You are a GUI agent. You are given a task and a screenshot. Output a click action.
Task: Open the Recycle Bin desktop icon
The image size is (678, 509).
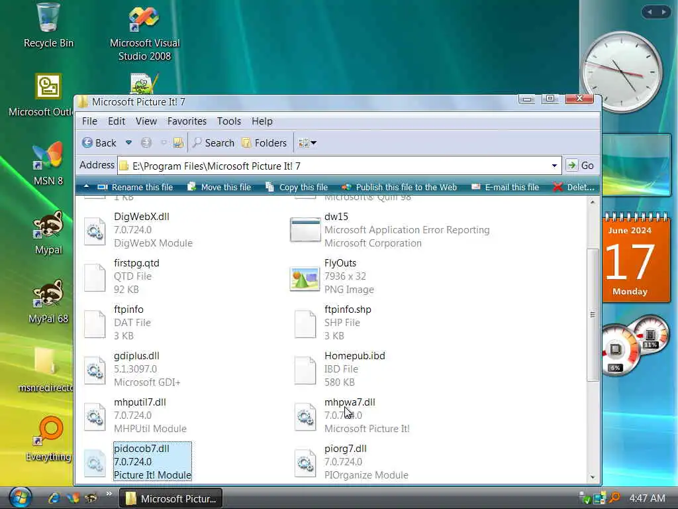pos(48,26)
